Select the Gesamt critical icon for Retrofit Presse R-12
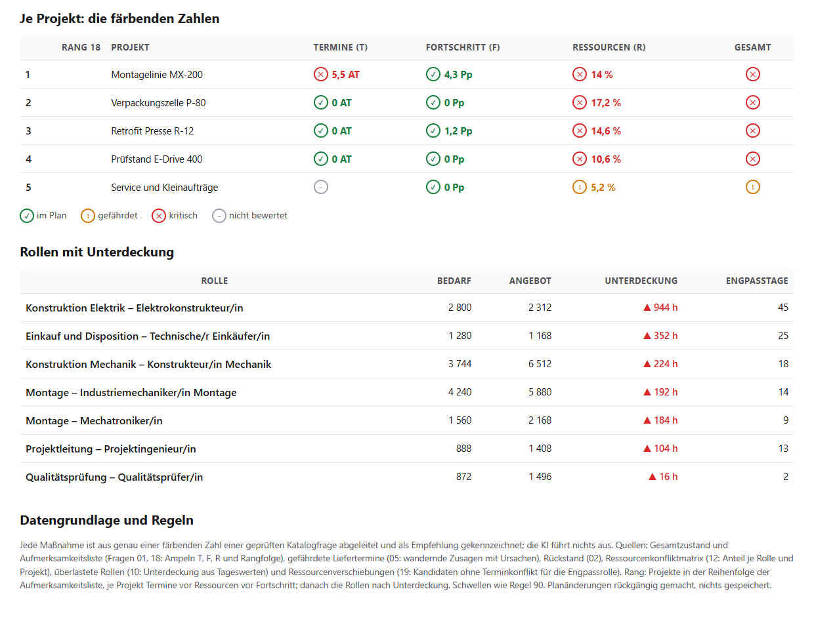 click(x=753, y=131)
